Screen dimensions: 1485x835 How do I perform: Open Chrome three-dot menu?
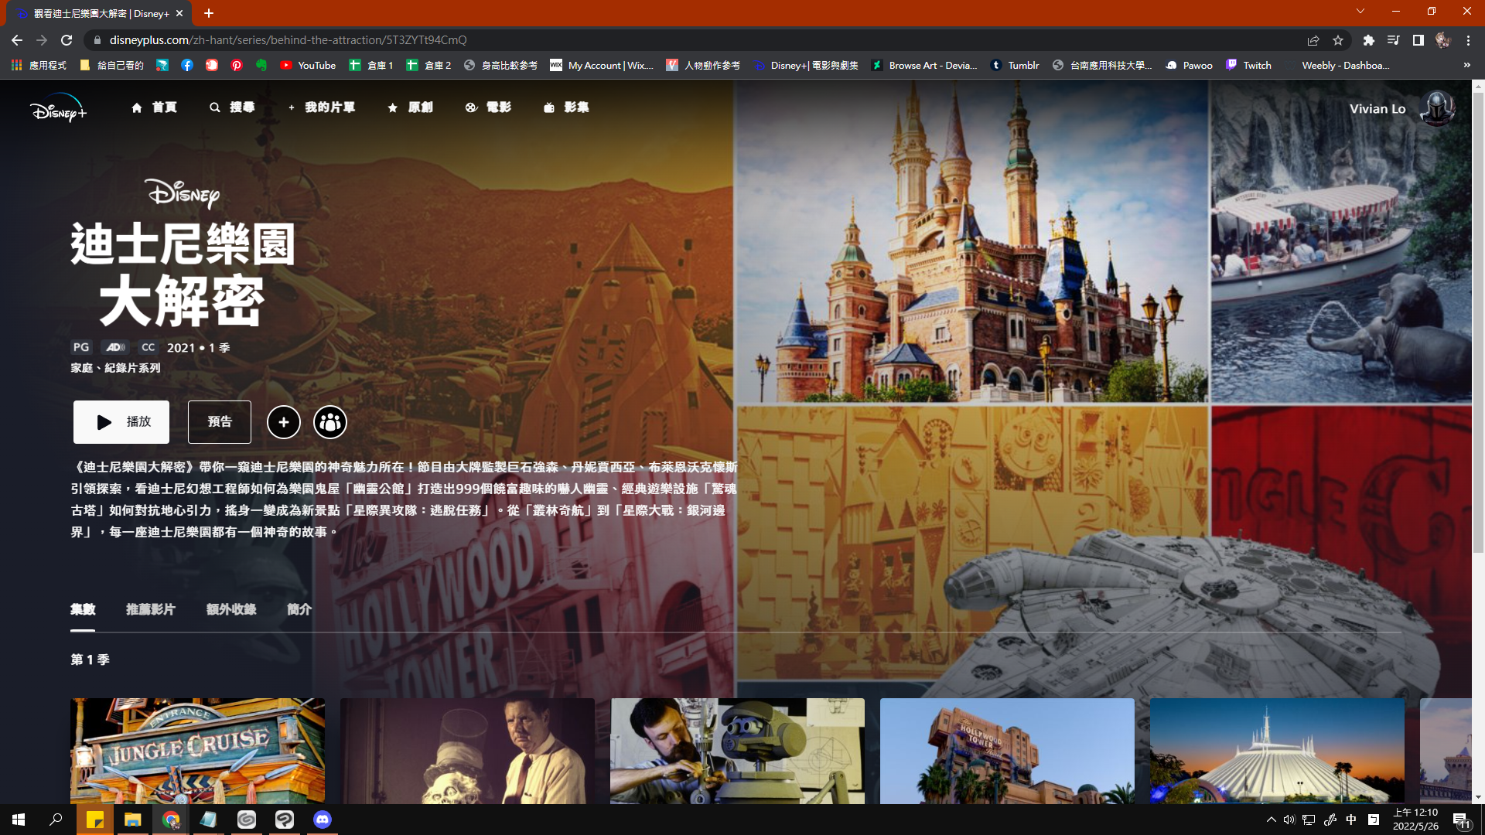point(1468,40)
